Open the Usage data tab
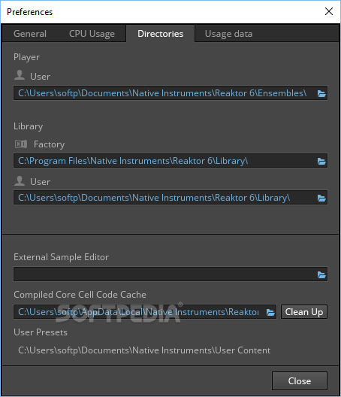This screenshot has width=341, height=397. point(228,34)
